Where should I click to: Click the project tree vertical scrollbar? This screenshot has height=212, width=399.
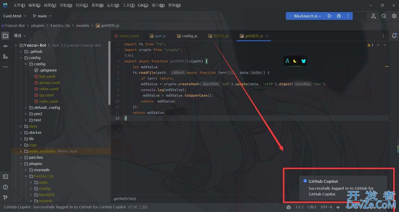(x=110, y=73)
